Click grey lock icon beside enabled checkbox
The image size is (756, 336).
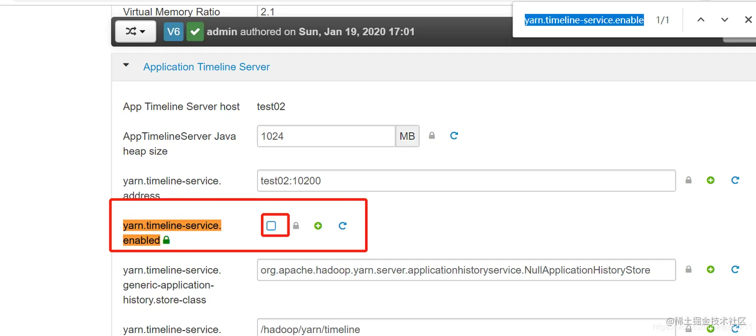tap(296, 226)
